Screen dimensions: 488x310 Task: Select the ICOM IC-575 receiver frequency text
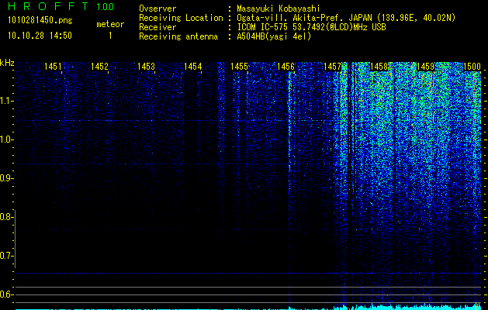(311, 27)
